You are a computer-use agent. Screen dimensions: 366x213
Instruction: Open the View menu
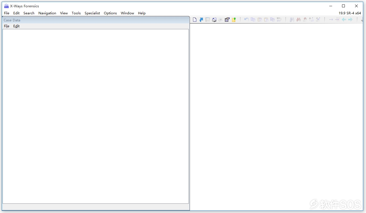[64, 13]
